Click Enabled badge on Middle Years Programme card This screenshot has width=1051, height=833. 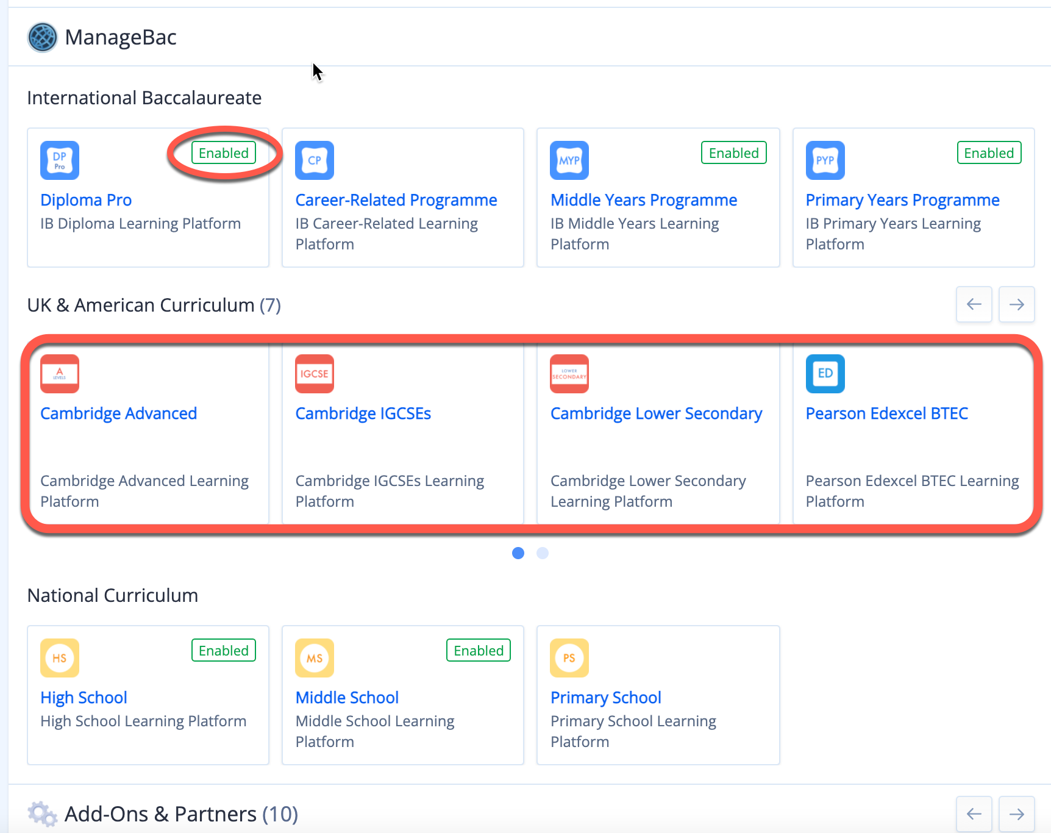pyautogui.click(x=734, y=153)
